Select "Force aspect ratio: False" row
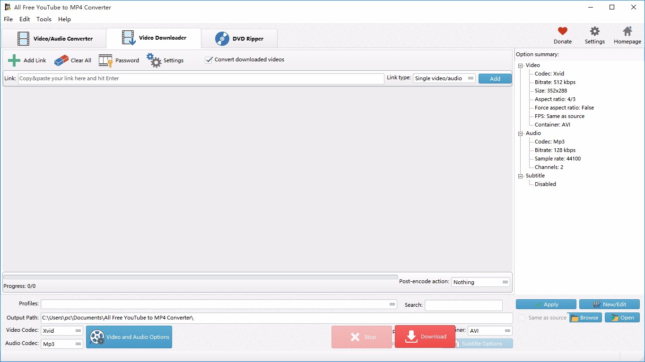Image resolution: width=645 pixels, height=362 pixels. pos(564,108)
